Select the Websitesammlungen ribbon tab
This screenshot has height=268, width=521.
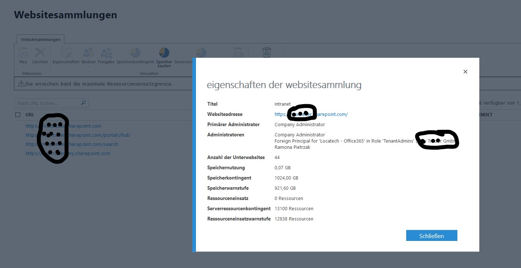point(41,39)
